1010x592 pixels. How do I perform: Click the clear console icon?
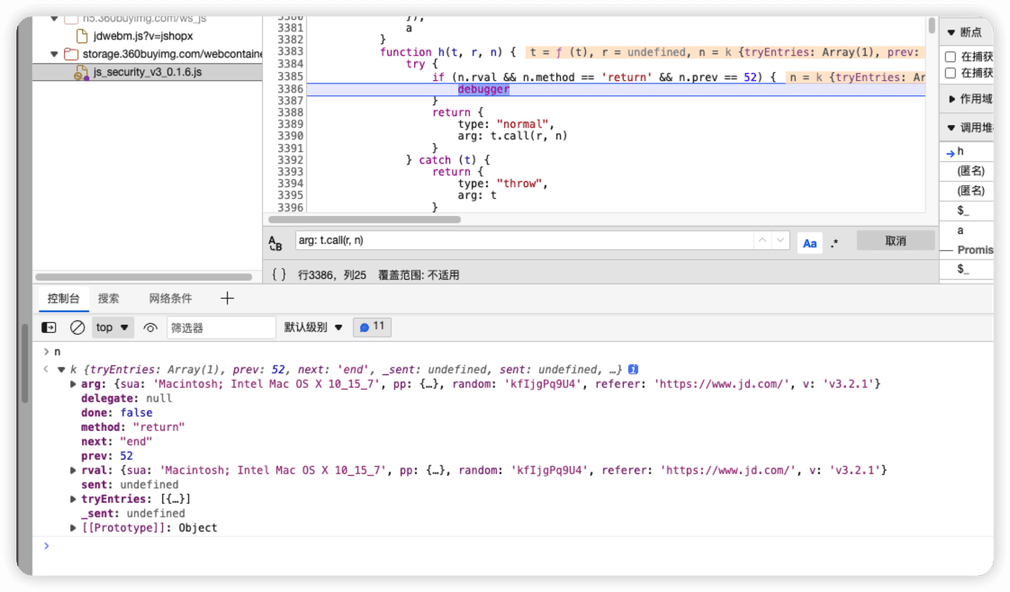tap(77, 327)
